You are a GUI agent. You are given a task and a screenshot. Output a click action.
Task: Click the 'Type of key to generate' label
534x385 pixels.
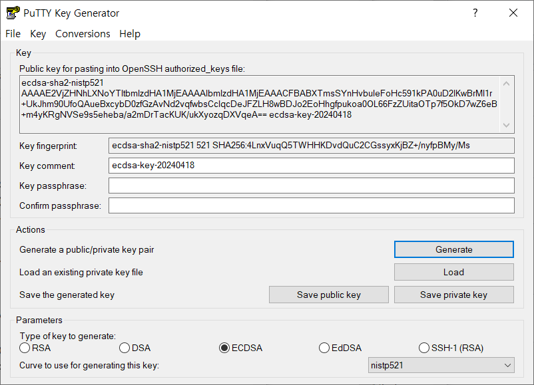[x=68, y=336]
